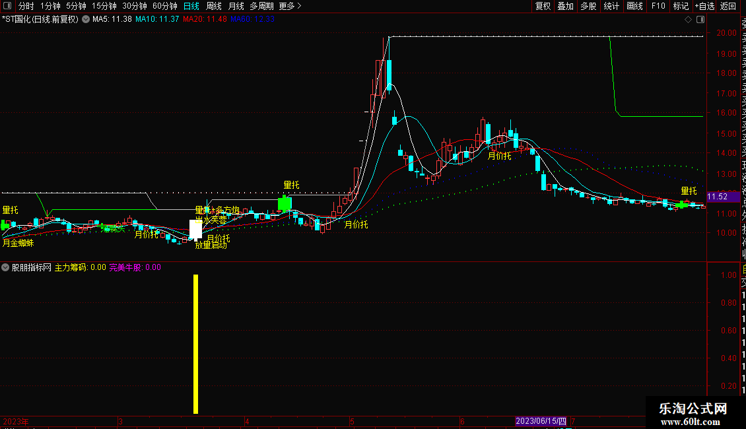Click the *ST国化(日线.前复权) title

(40, 20)
